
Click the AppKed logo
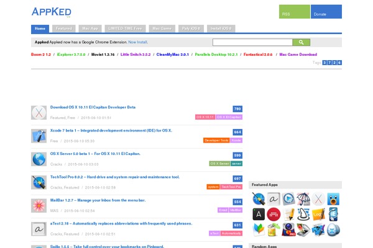tap(52, 12)
